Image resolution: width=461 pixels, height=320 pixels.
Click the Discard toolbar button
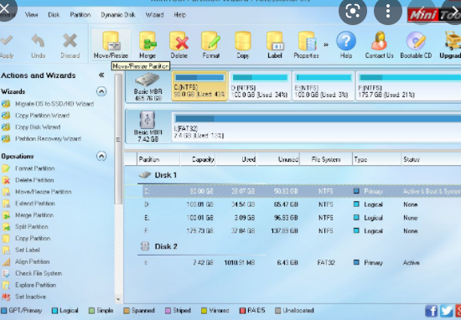coord(70,45)
